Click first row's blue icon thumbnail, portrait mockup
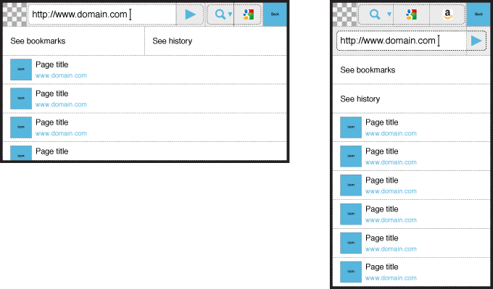 tap(351, 127)
